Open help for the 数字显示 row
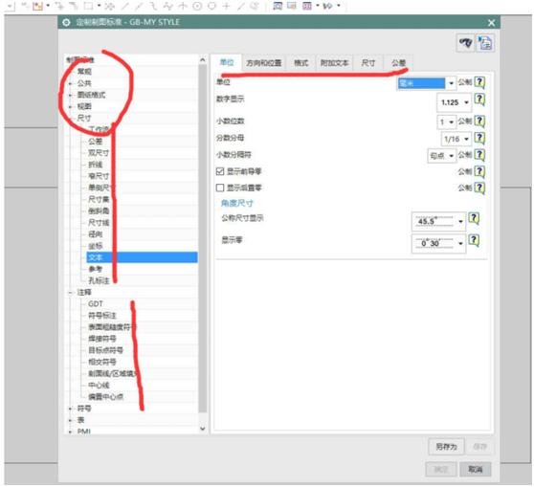Image resolution: width=534 pixels, height=487 pixels. pos(479,100)
